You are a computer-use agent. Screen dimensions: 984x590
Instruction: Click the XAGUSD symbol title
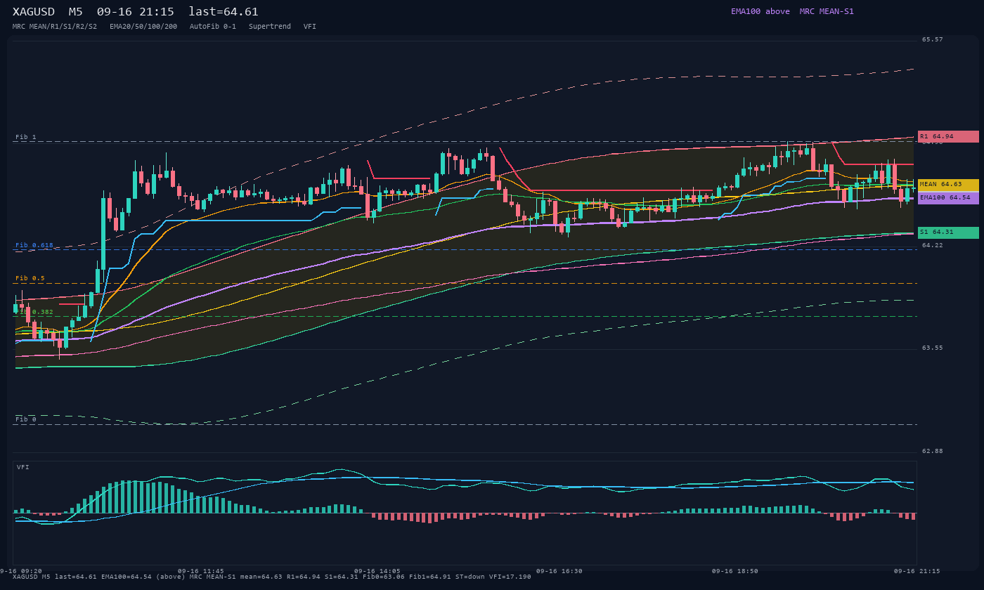coord(34,12)
